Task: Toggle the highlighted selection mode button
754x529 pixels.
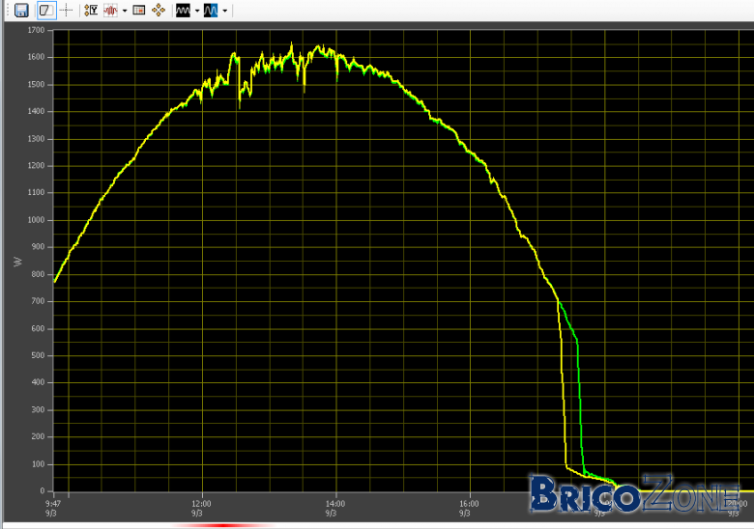Action: coord(46,10)
